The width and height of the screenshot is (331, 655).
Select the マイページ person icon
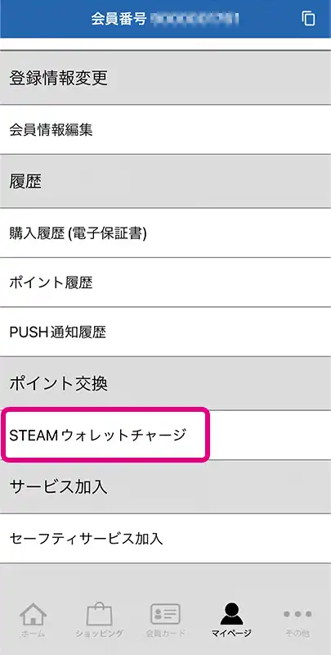[231, 614]
